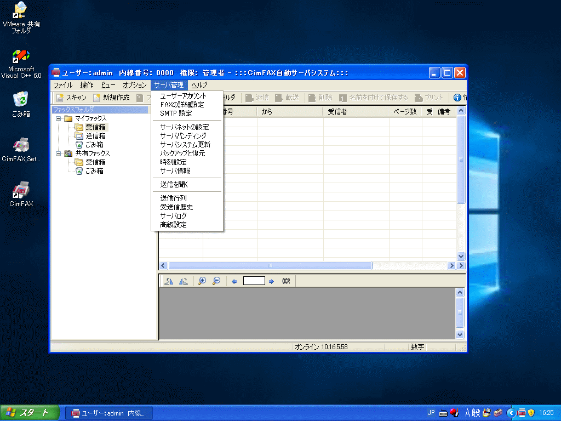Click the blue info icon in toolbar
Viewport: 561px width, 421px height.
(x=457, y=98)
